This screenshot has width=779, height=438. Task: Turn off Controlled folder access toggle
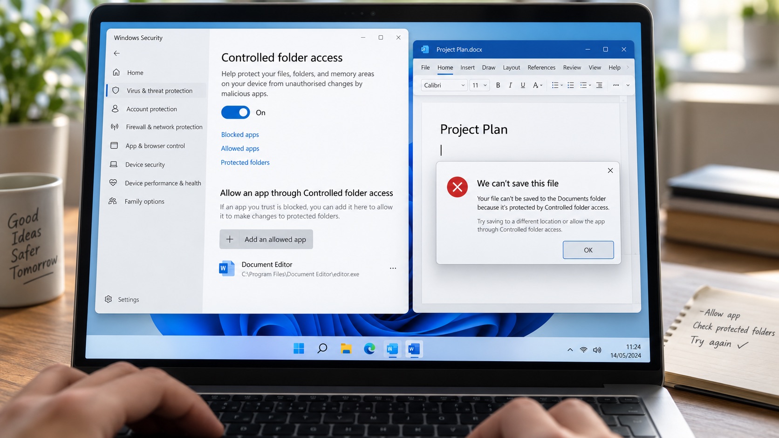(x=235, y=112)
